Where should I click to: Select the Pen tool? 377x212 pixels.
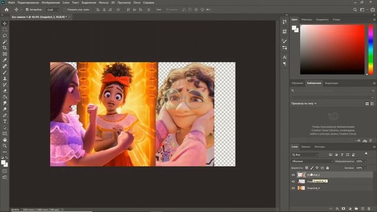[x=5, y=115]
